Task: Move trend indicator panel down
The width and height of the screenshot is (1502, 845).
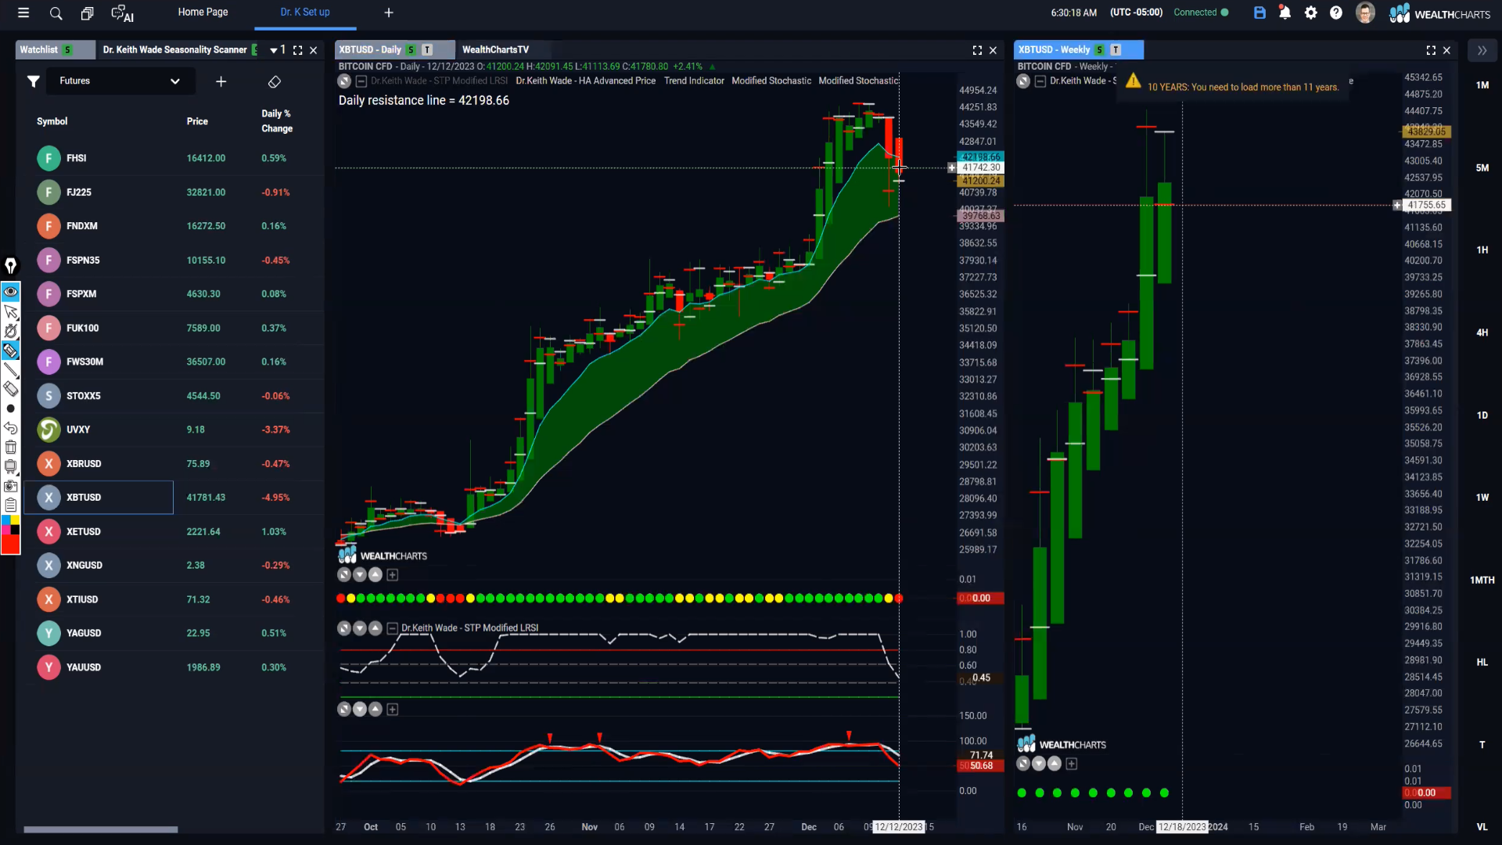Action: point(360,575)
